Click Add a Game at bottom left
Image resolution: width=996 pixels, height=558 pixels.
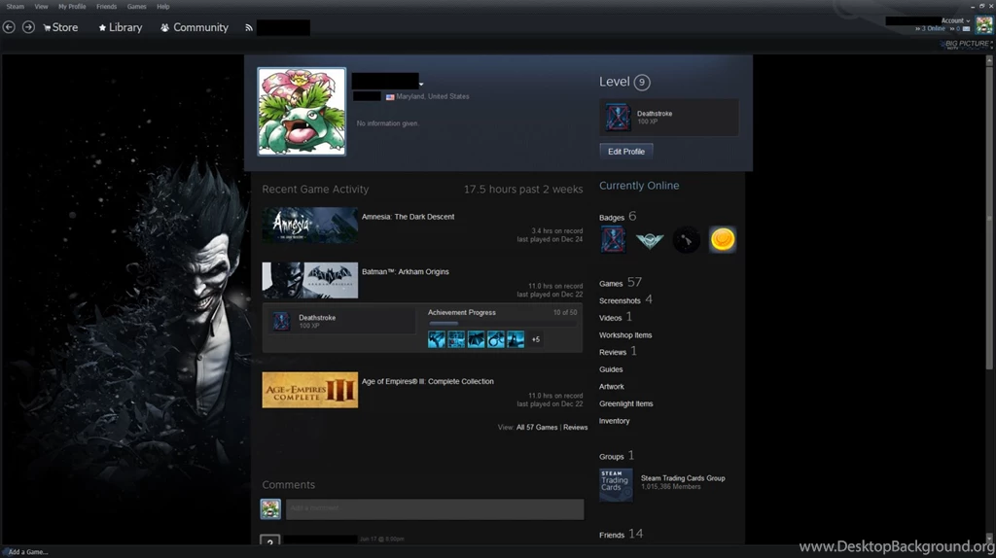[25, 551]
